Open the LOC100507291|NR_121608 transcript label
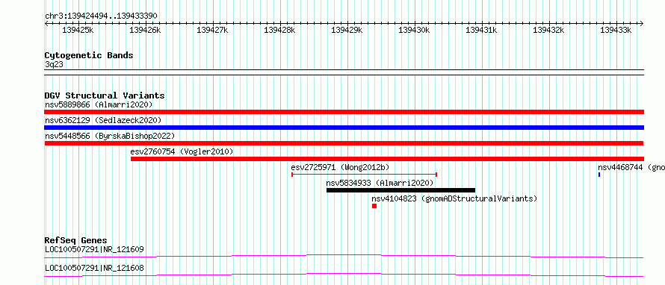Image resolution: width=665 pixels, height=285 pixels. (x=95, y=268)
